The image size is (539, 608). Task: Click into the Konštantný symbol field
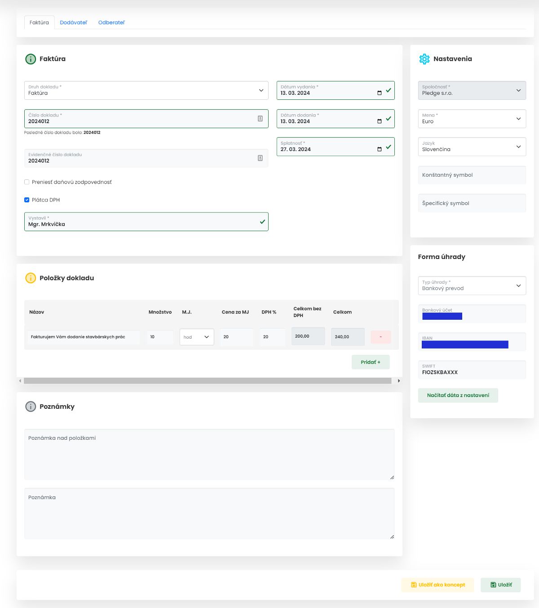coord(472,175)
